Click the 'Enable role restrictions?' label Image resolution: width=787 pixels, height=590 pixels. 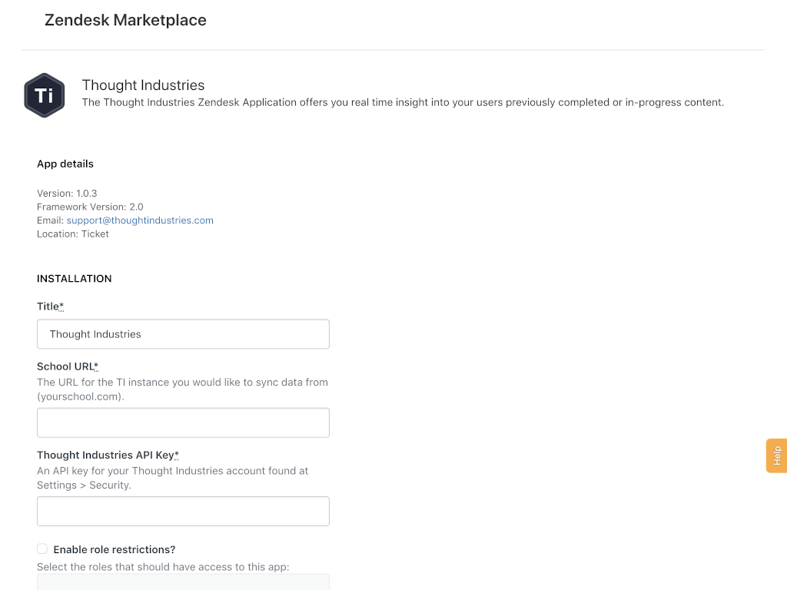[x=115, y=549]
